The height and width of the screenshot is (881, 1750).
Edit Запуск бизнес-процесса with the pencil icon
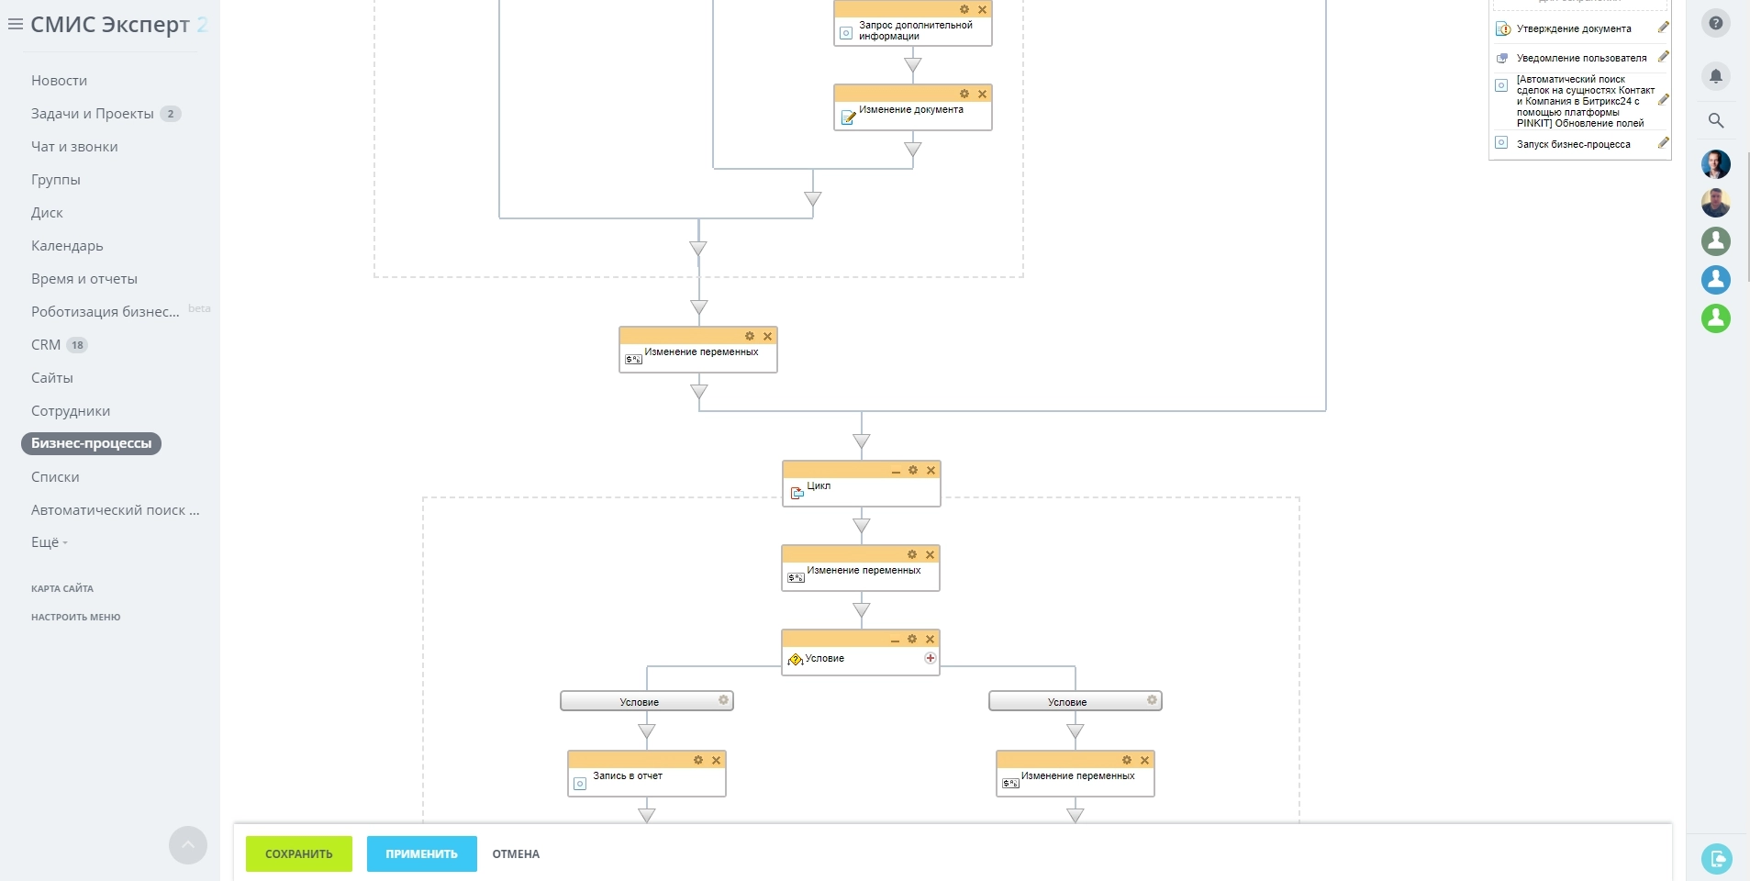1663,143
